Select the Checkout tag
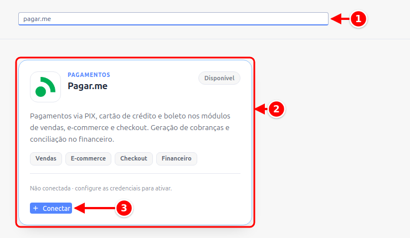 point(134,159)
